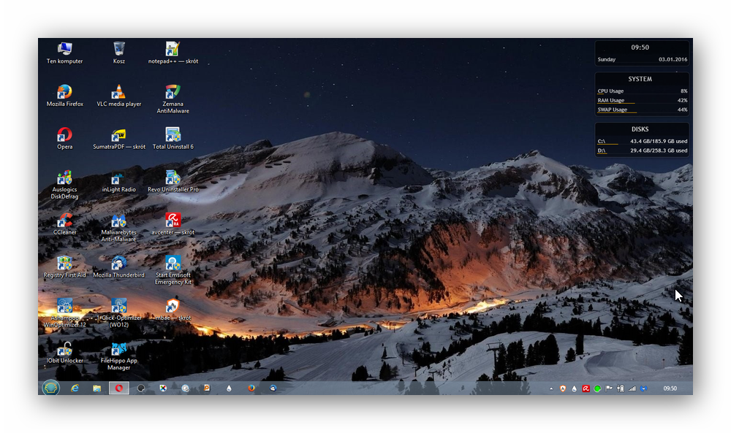Viewport: 731px width, 433px height.
Task: Open the Kosz recycle bin icon
Action: (x=119, y=53)
